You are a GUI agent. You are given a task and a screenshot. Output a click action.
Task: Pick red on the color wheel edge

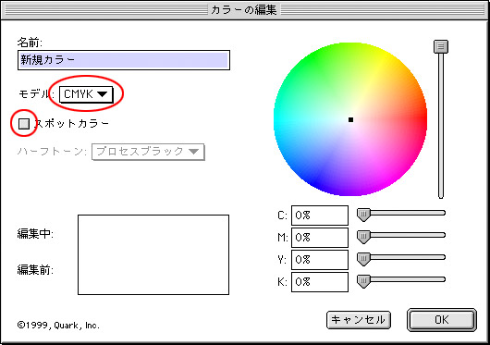tap(422, 120)
